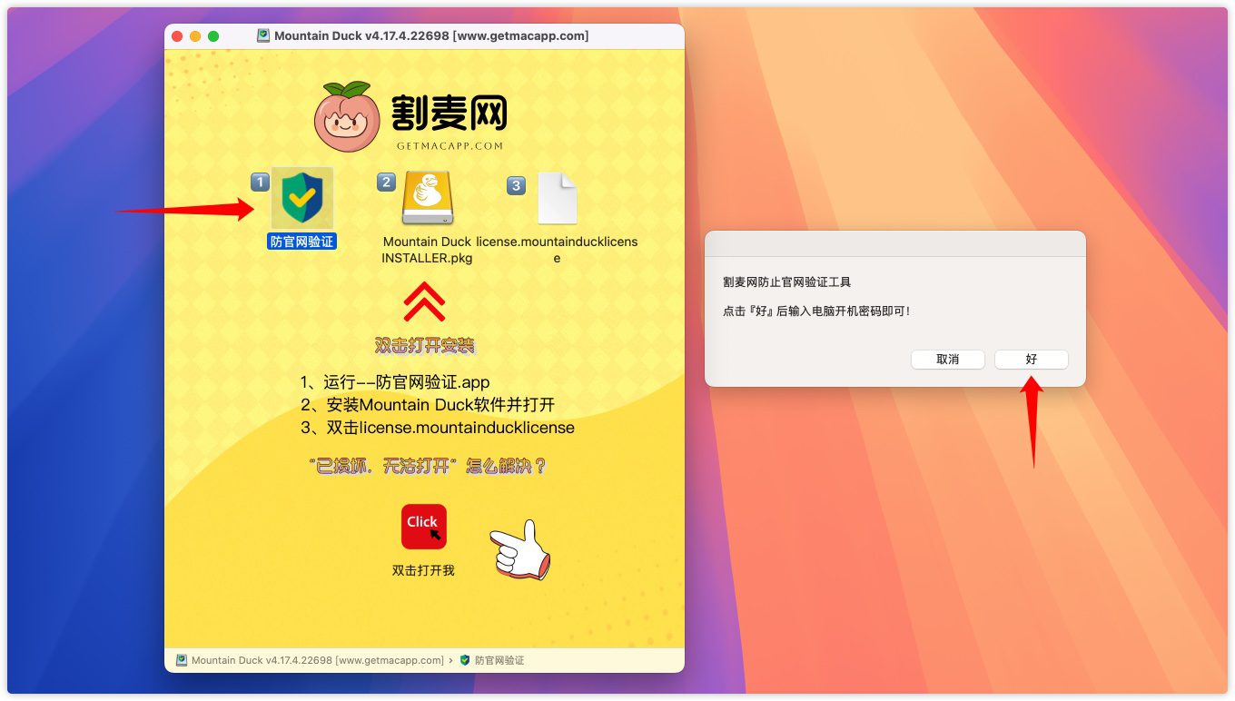Click the 好 button in dialog

click(1032, 360)
